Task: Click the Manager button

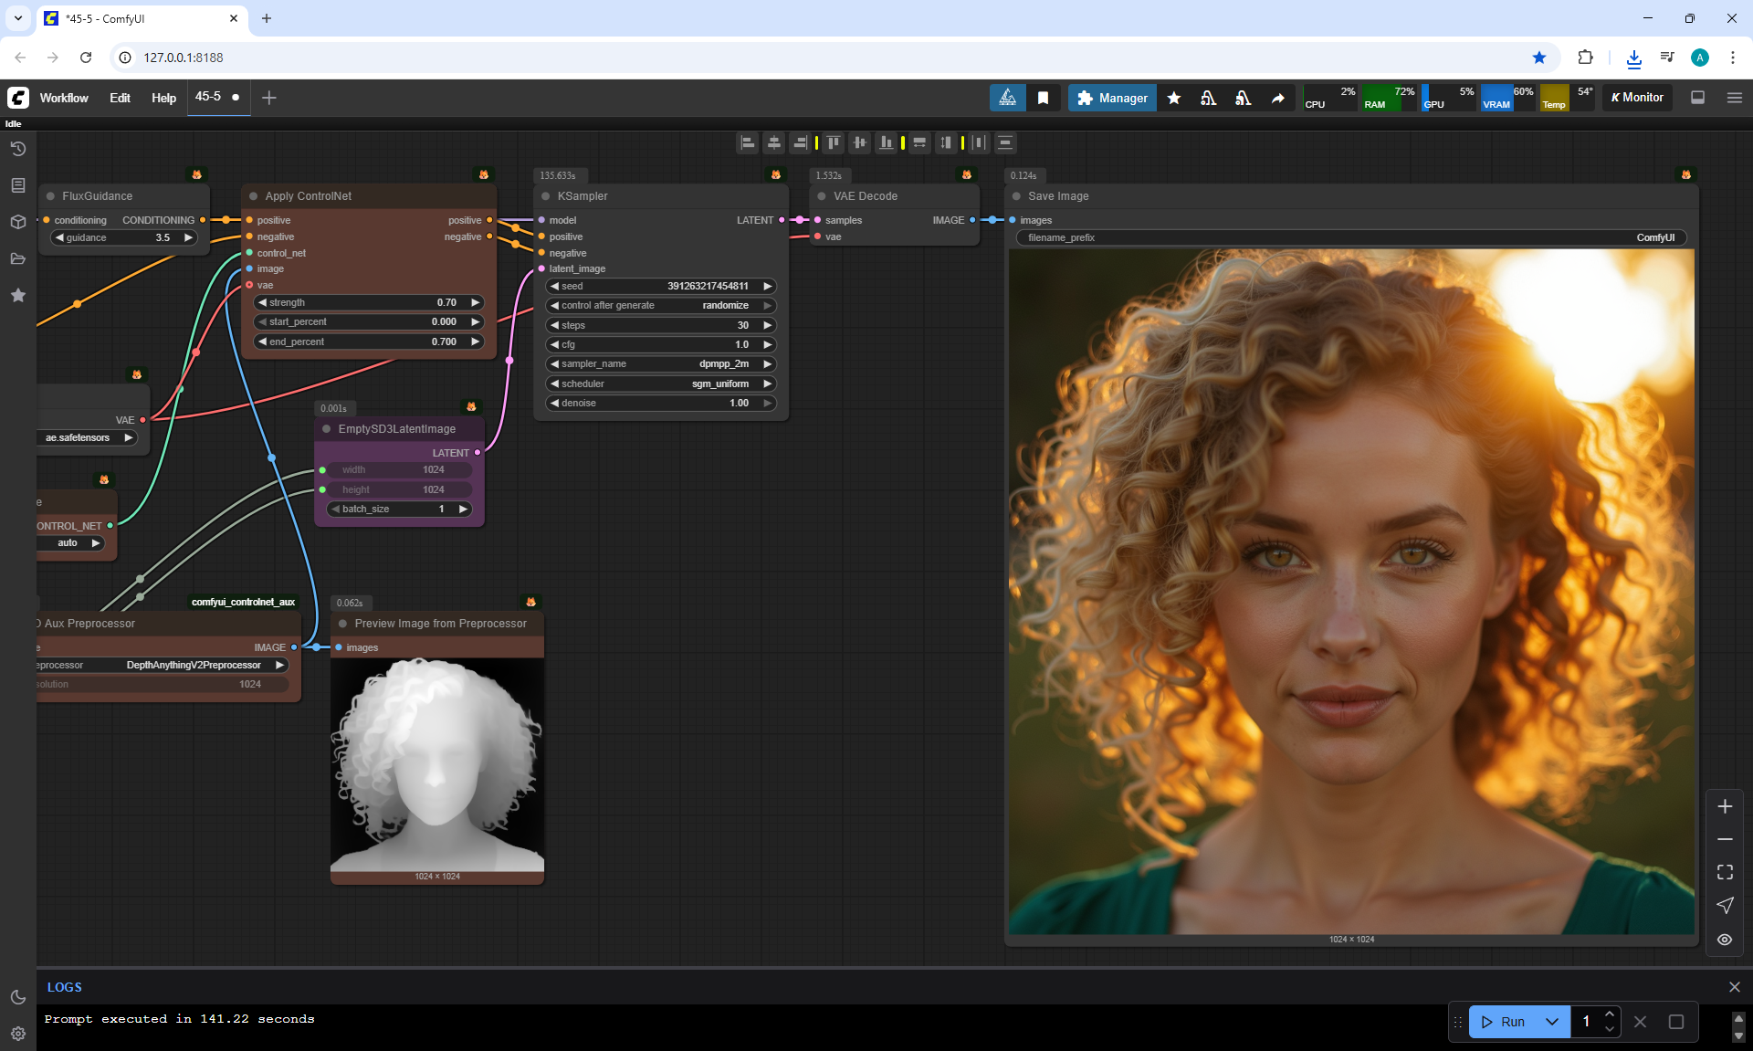Action: 1112,98
